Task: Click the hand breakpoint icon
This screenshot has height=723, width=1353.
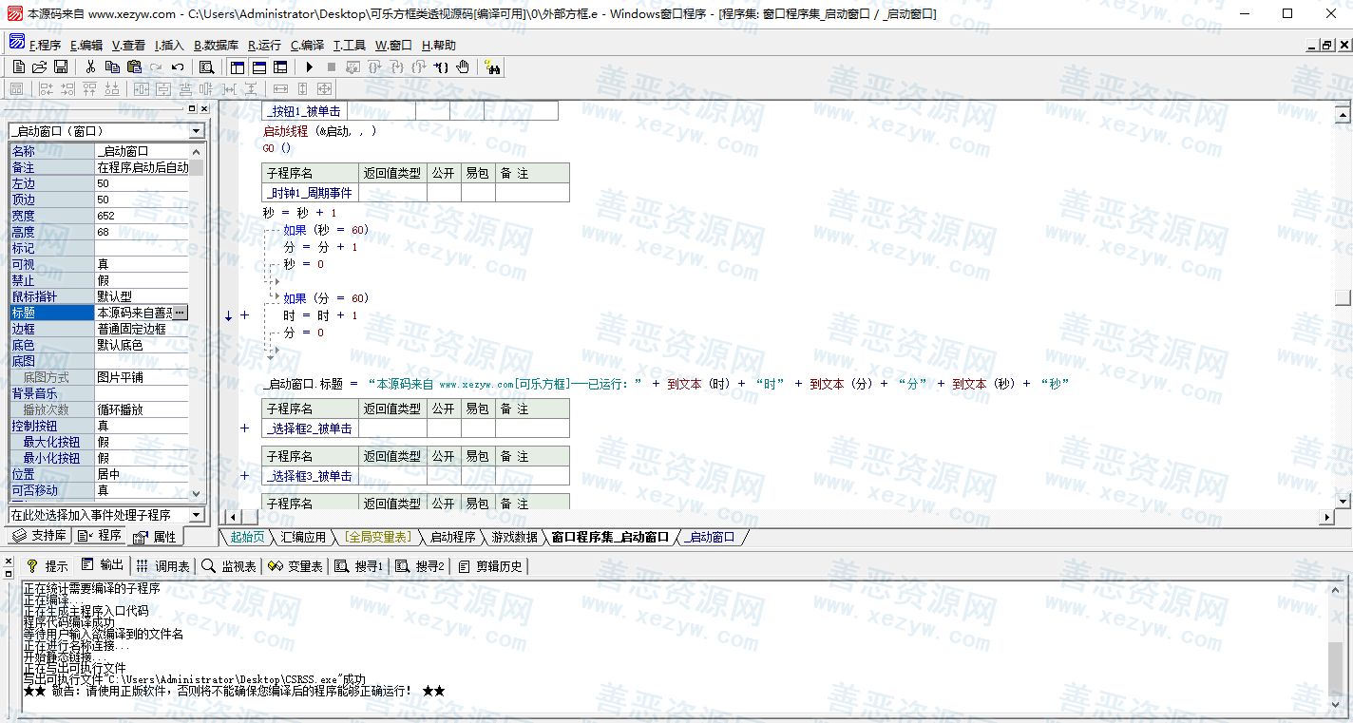Action: click(463, 67)
